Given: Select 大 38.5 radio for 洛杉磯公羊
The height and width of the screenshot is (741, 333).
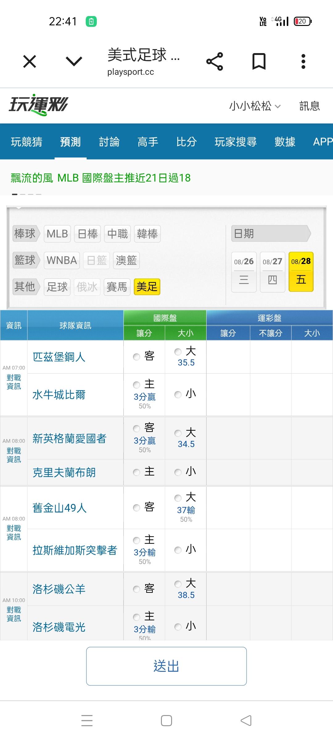Looking at the screenshot, I should [178, 584].
